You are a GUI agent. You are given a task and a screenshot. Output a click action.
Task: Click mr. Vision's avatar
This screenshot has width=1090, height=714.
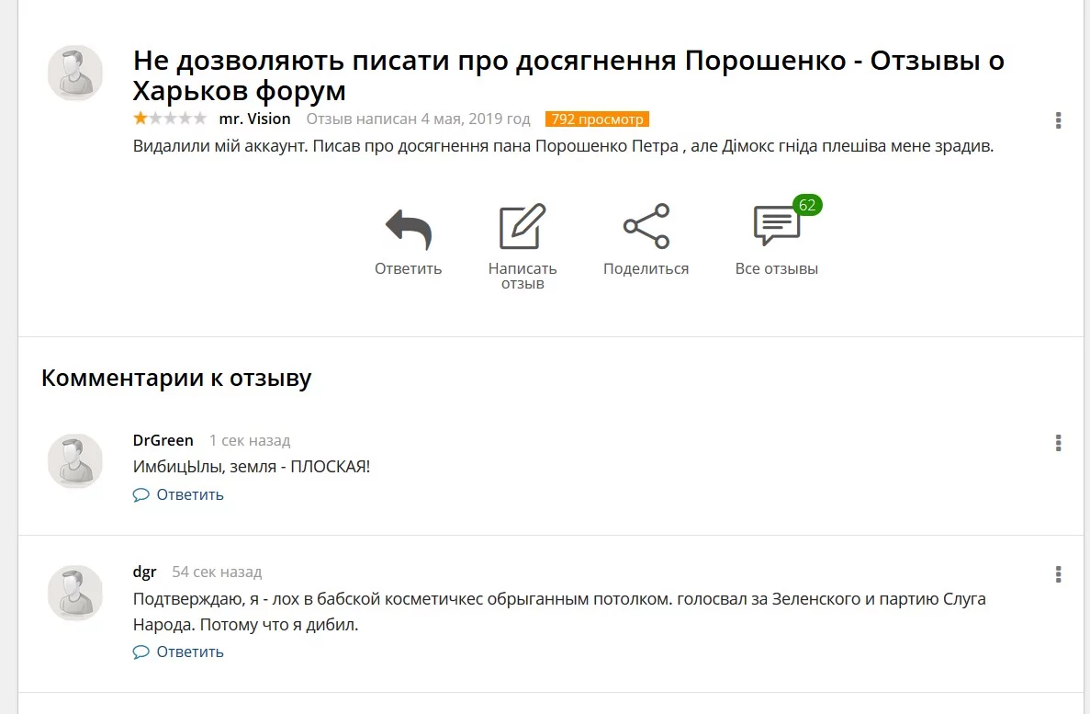75,73
